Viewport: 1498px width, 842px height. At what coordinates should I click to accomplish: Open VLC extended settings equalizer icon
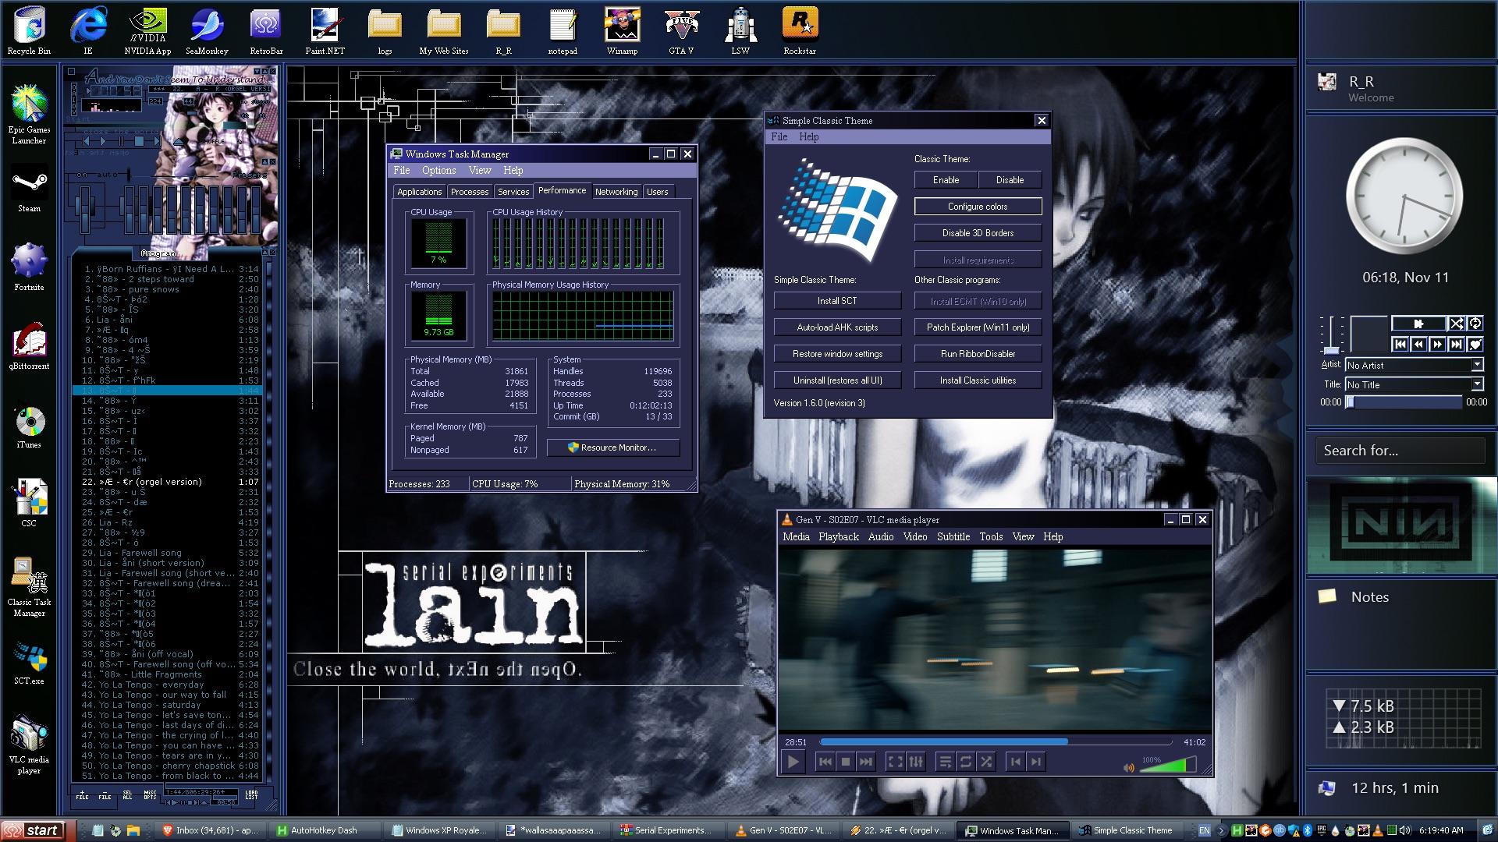pos(916,762)
